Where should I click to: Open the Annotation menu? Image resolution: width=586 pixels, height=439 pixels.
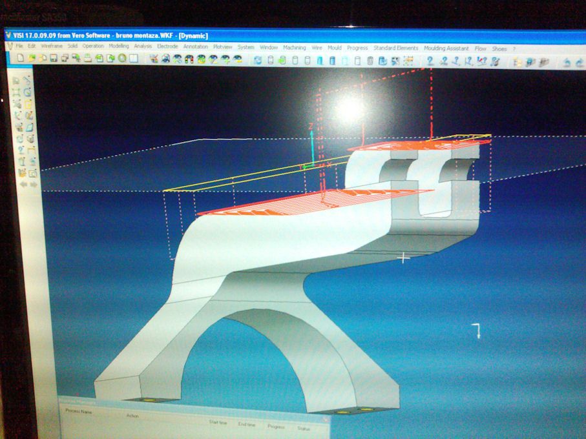point(196,46)
